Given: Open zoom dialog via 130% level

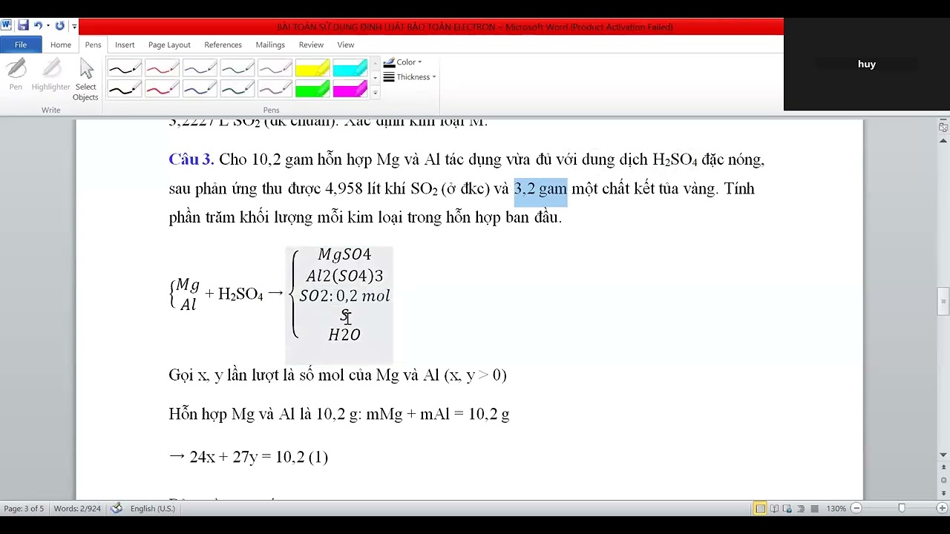Looking at the screenshot, I should pos(836,508).
